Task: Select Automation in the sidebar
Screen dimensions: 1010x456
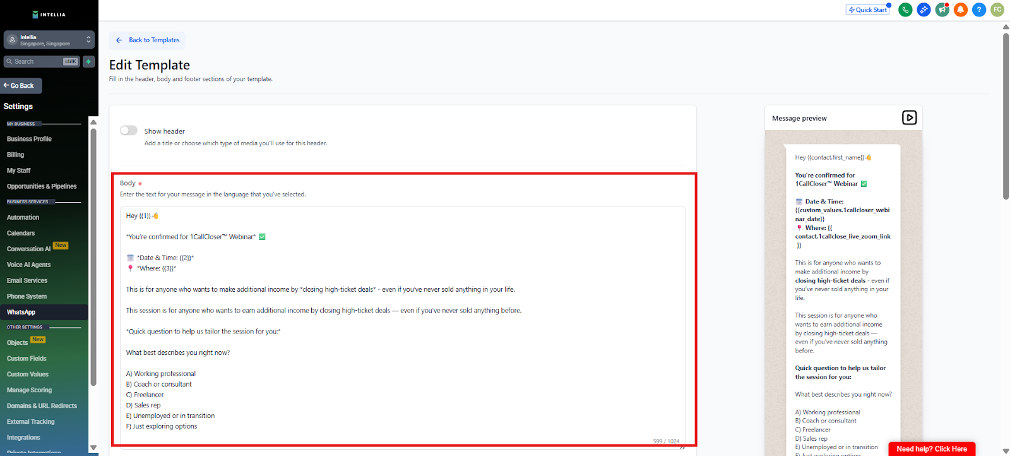Action: pyautogui.click(x=23, y=217)
